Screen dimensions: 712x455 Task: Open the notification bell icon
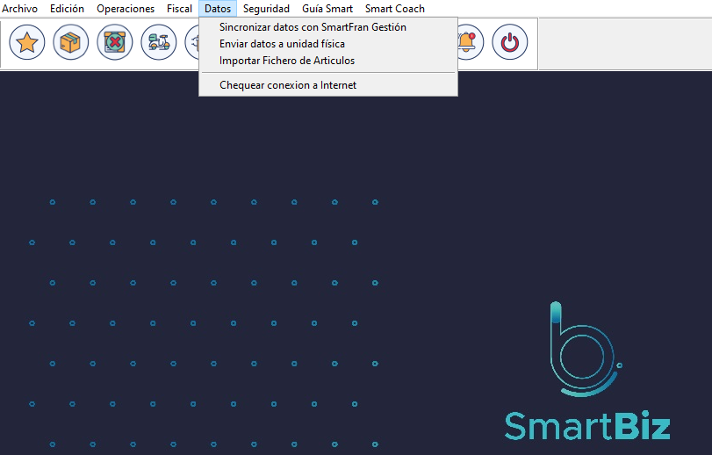click(x=468, y=42)
